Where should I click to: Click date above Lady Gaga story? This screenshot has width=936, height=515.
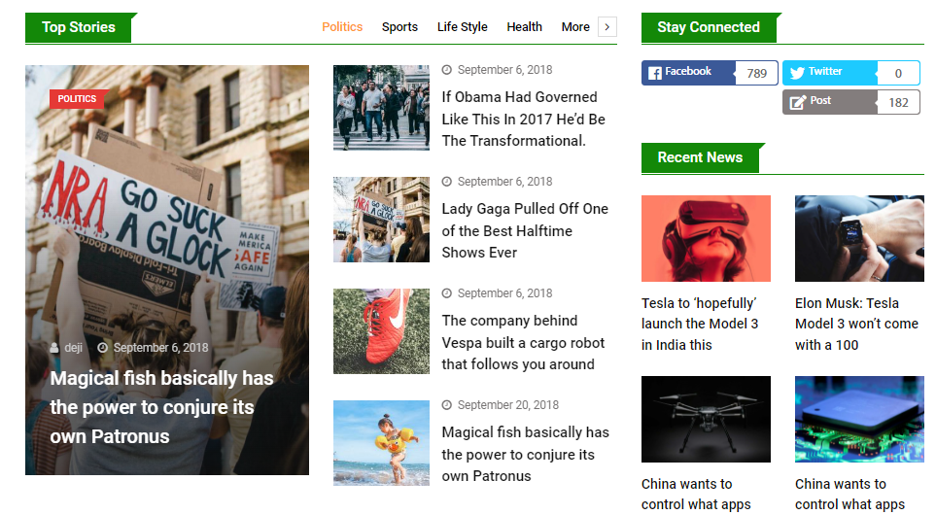click(505, 182)
